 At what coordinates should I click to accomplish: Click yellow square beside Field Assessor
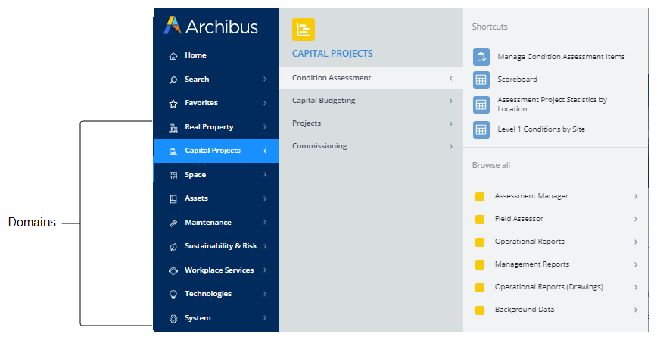pos(479,220)
